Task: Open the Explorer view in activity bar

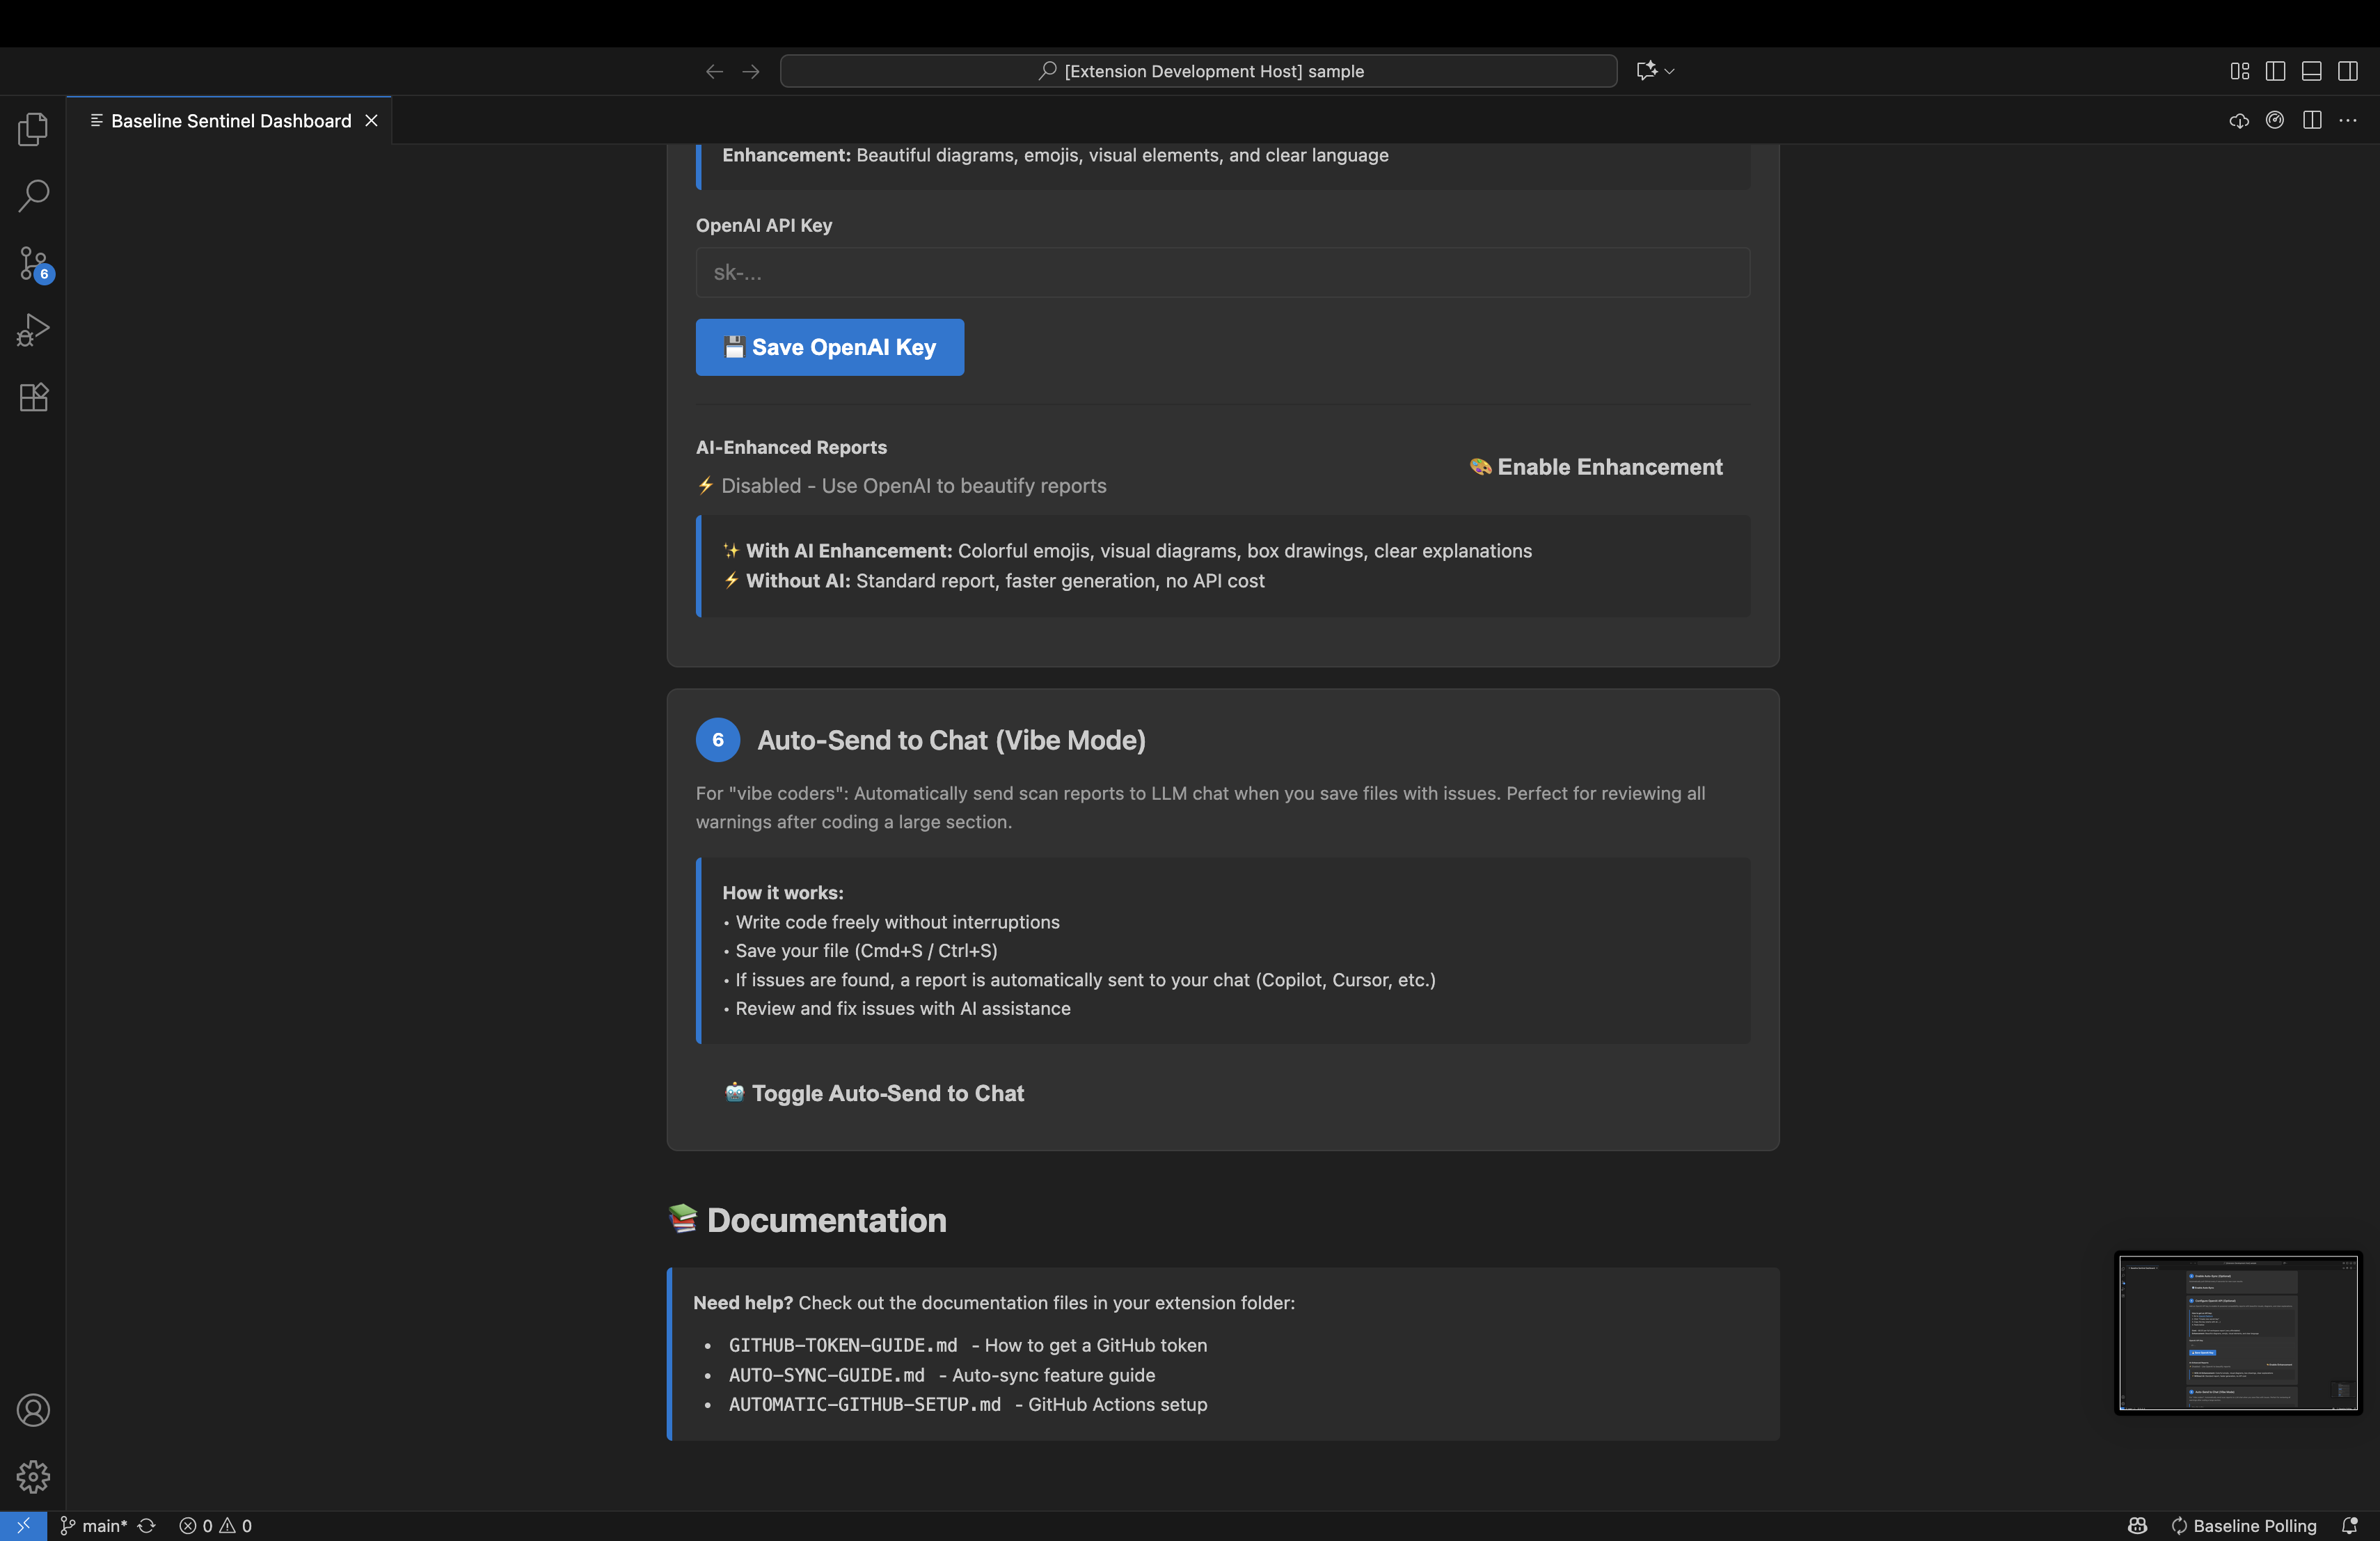Action: 33,129
